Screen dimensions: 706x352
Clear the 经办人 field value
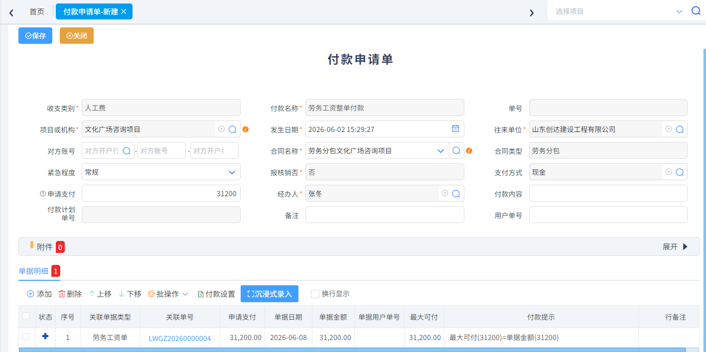click(x=445, y=193)
